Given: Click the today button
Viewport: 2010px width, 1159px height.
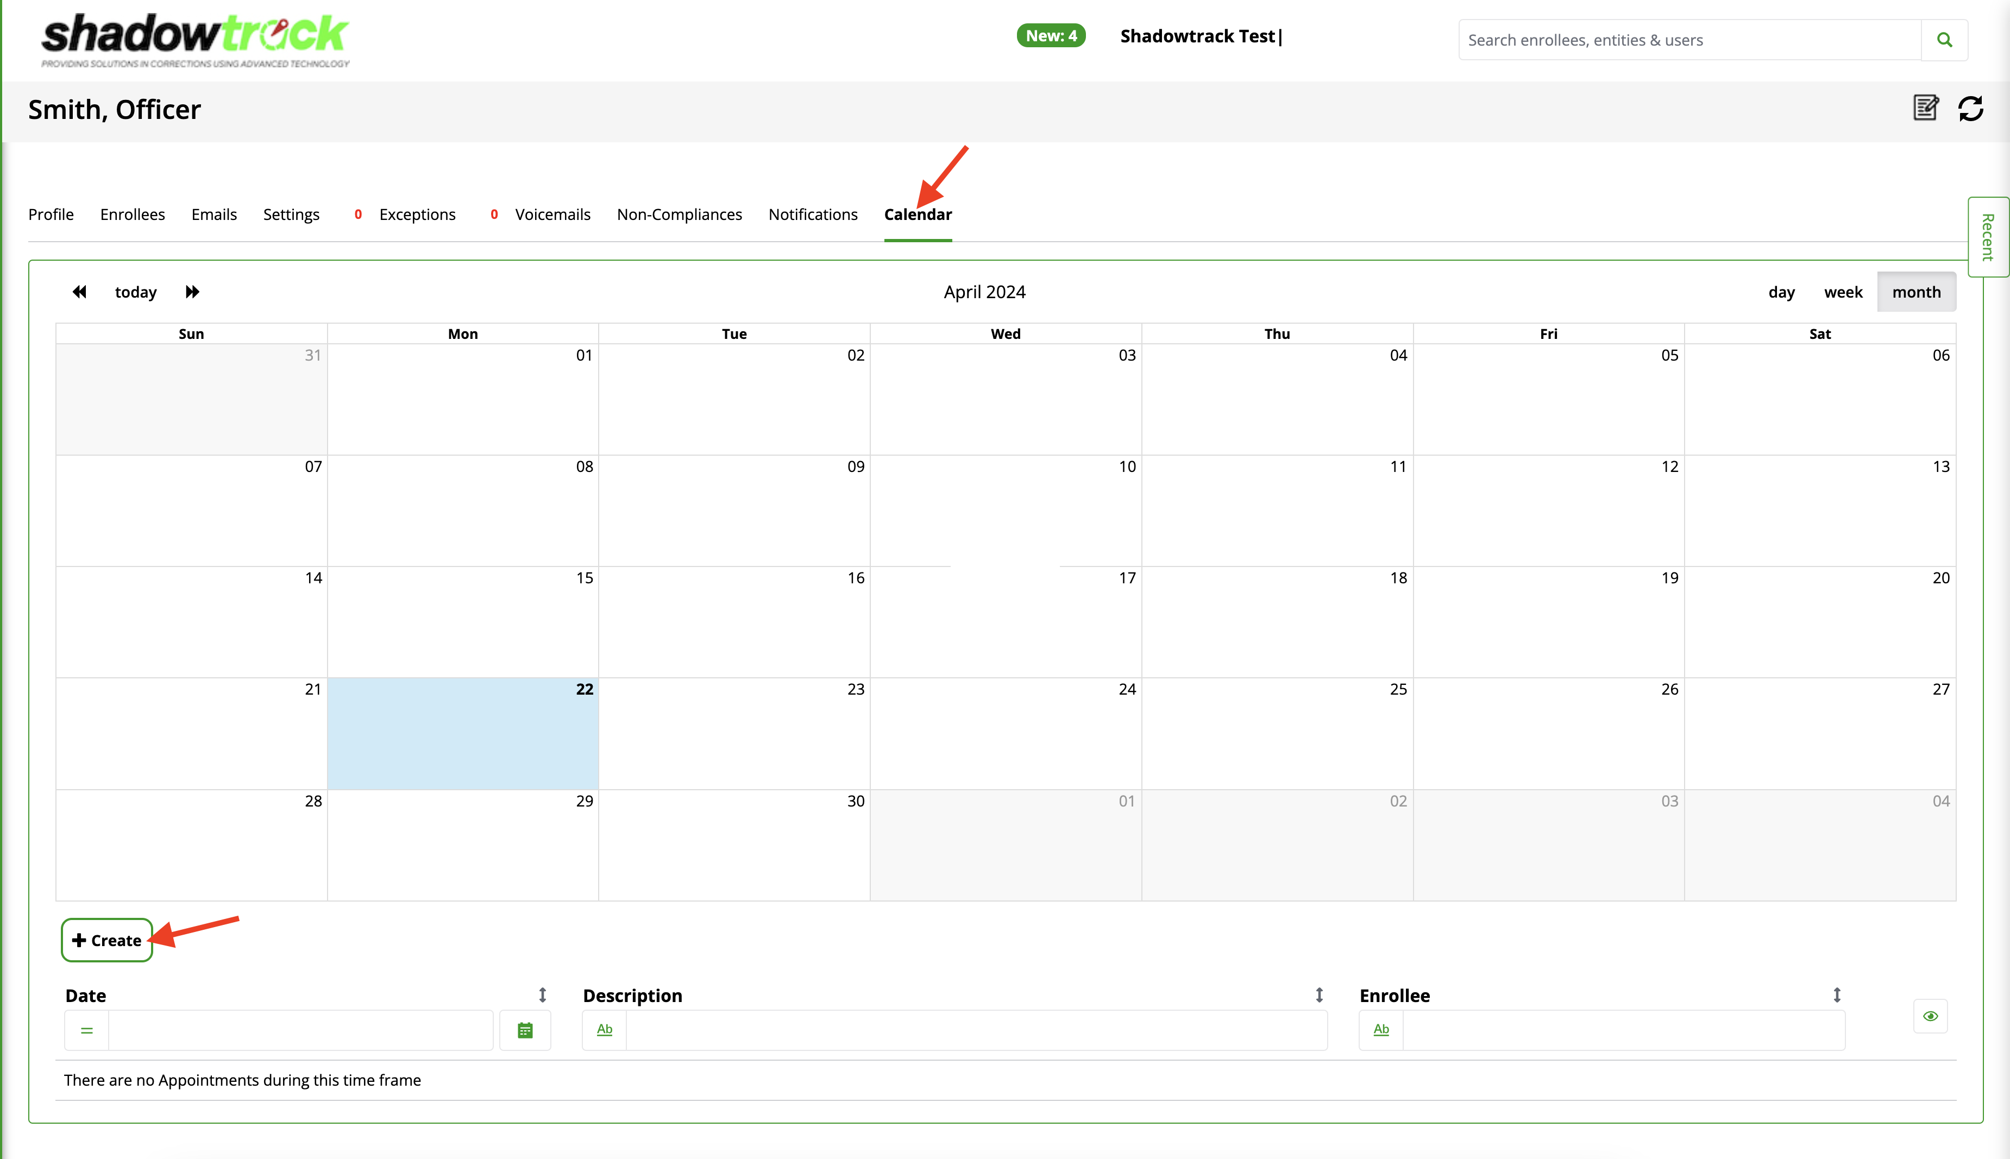Looking at the screenshot, I should (x=135, y=292).
